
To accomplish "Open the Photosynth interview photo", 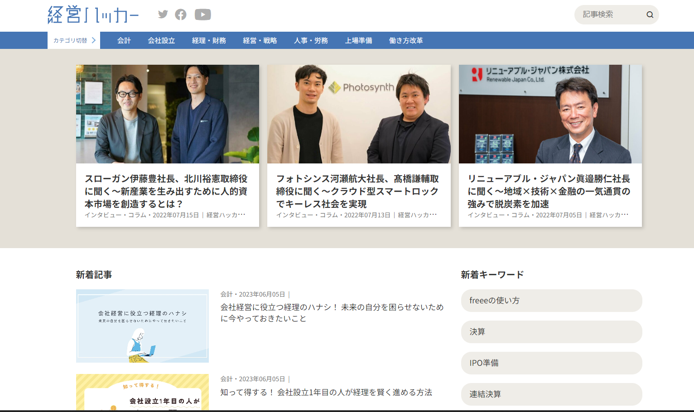I will tap(359, 114).
